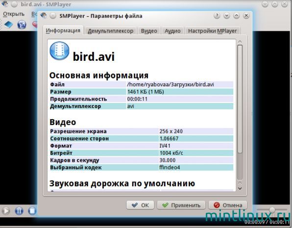Click the selected codec value ffindeo4
292x228 pixels.
coord(170,167)
